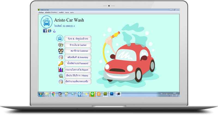Click the bar chart Report icon
Screen dimensions: 218x115
coord(61,70)
